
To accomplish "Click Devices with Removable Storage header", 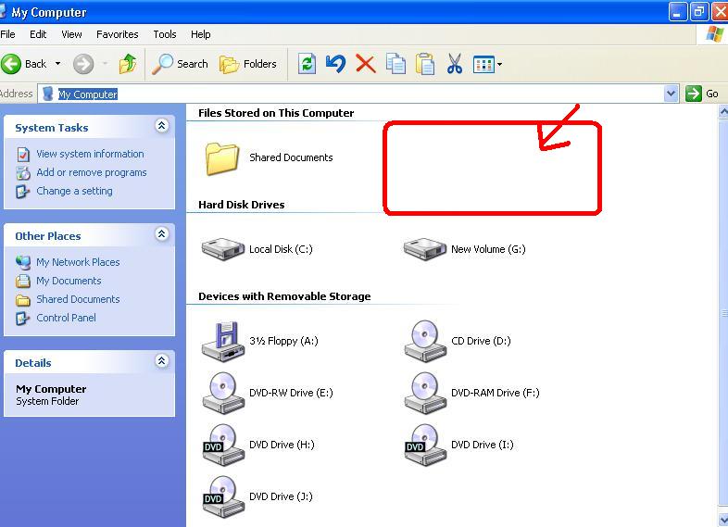I will point(284,296).
